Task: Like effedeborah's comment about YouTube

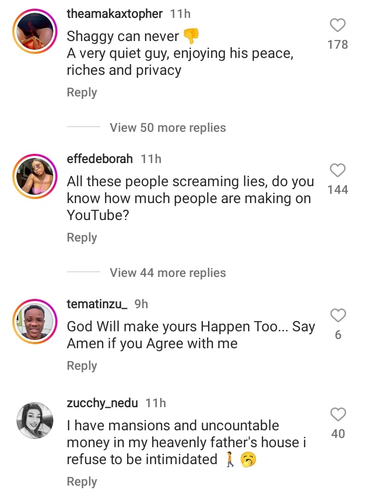Action: [338, 170]
